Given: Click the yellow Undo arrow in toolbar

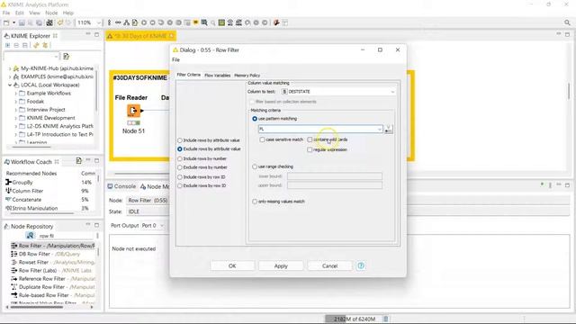Looking at the screenshot, I should click(60, 22).
